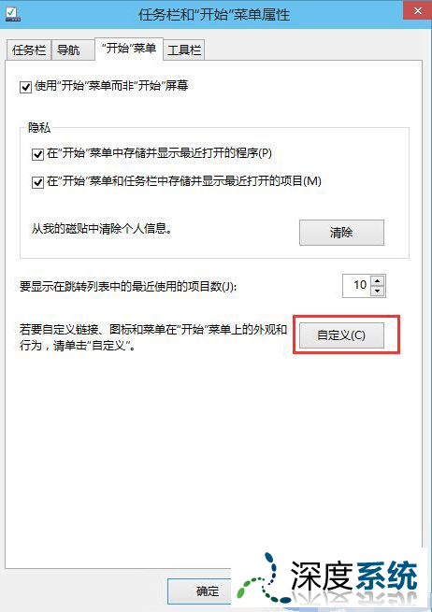
Task: Click the 深度系统 watermark logo
Action: tap(328, 577)
